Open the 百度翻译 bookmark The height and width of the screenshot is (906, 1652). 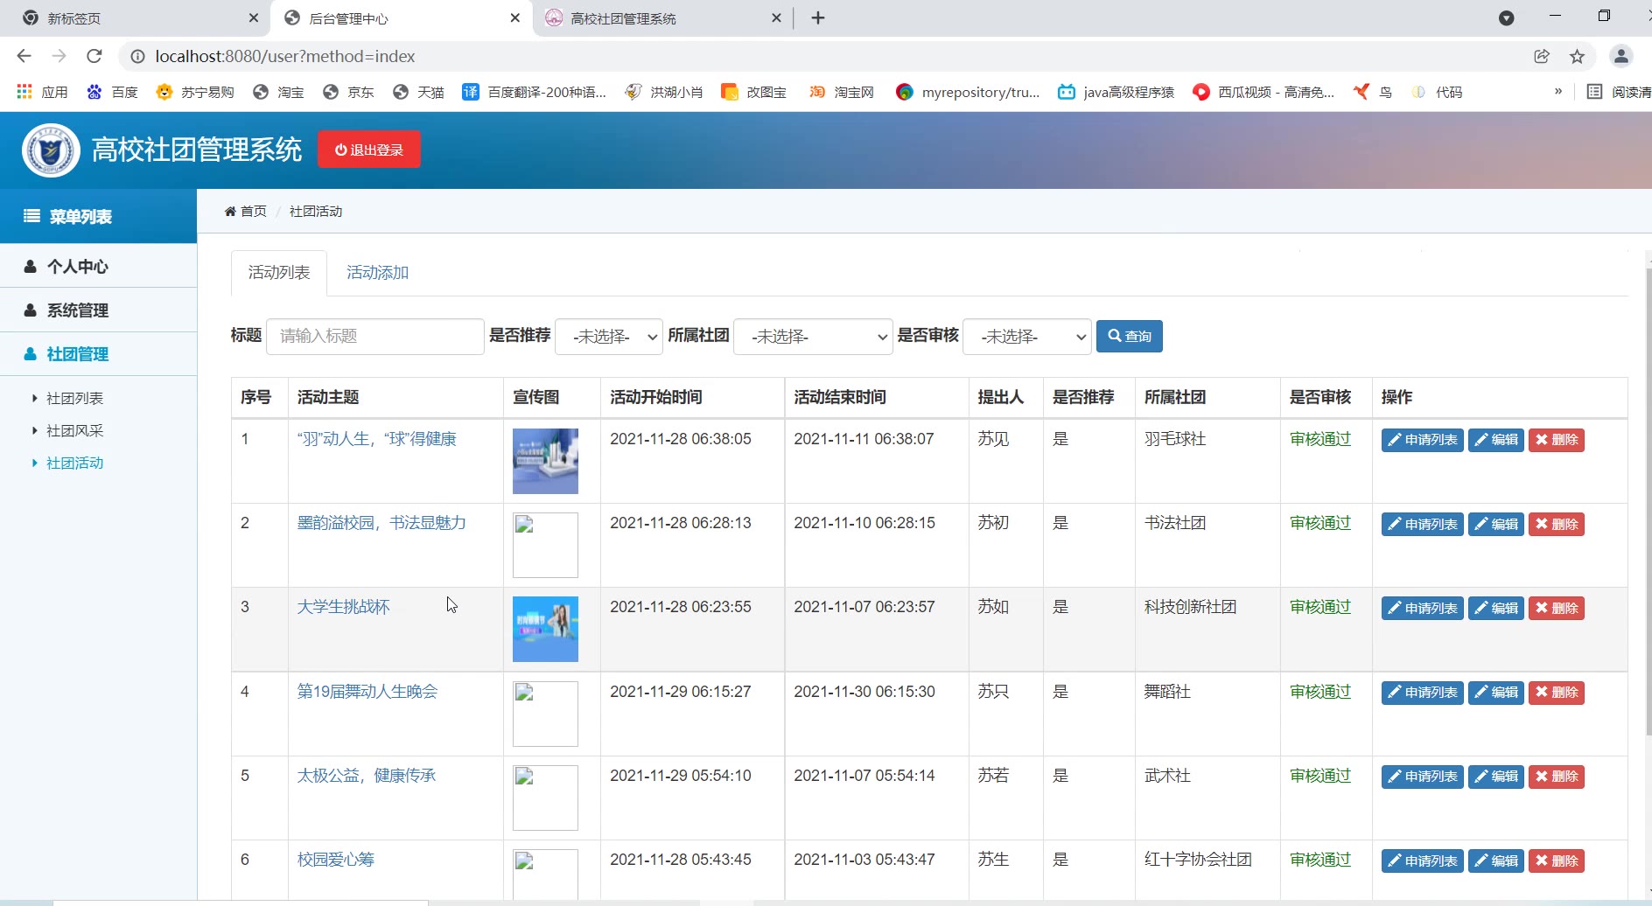pos(534,92)
